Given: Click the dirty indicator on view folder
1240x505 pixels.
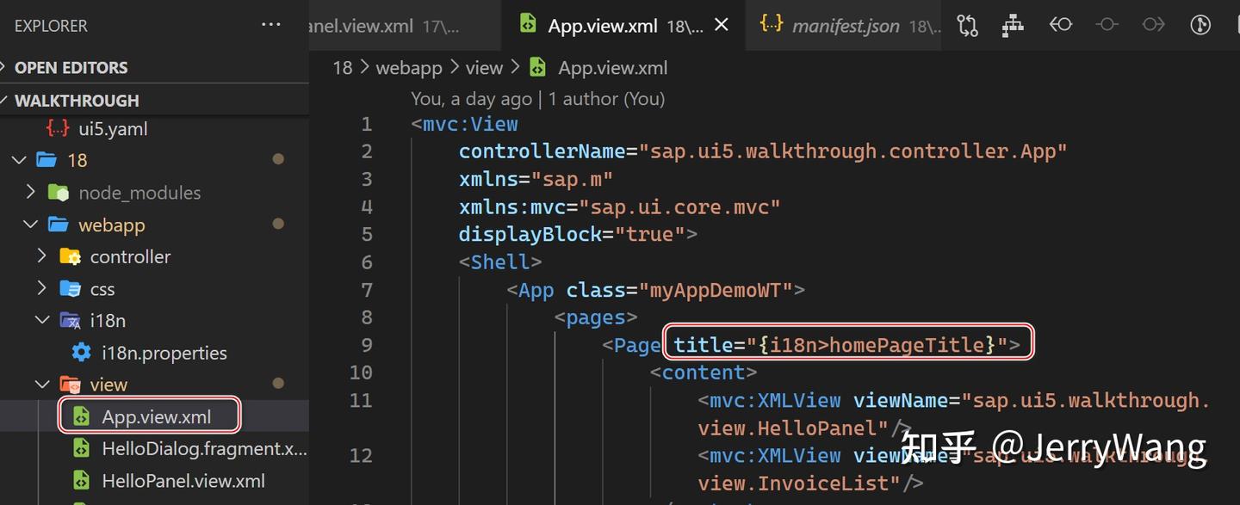Looking at the screenshot, I should (278, 384).
